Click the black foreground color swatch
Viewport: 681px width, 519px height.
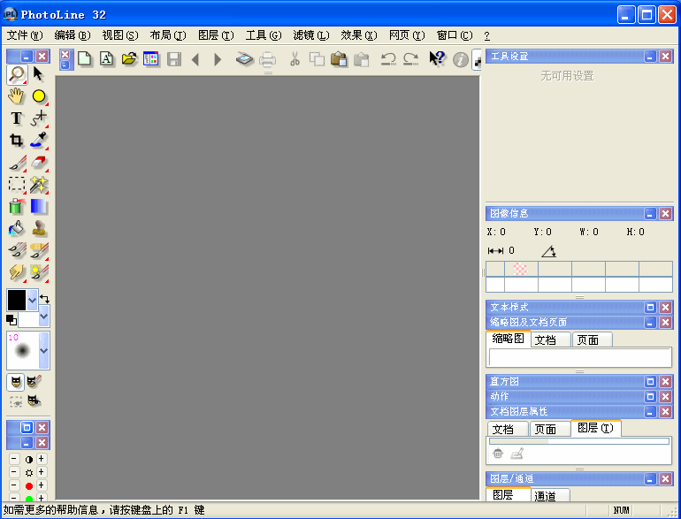[17, 300]
